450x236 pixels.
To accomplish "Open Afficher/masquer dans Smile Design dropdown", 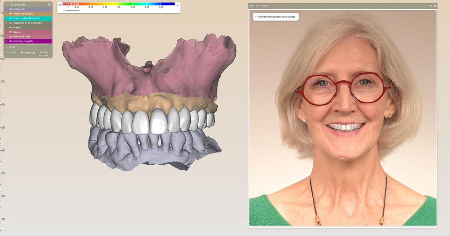I will point(276,17).
